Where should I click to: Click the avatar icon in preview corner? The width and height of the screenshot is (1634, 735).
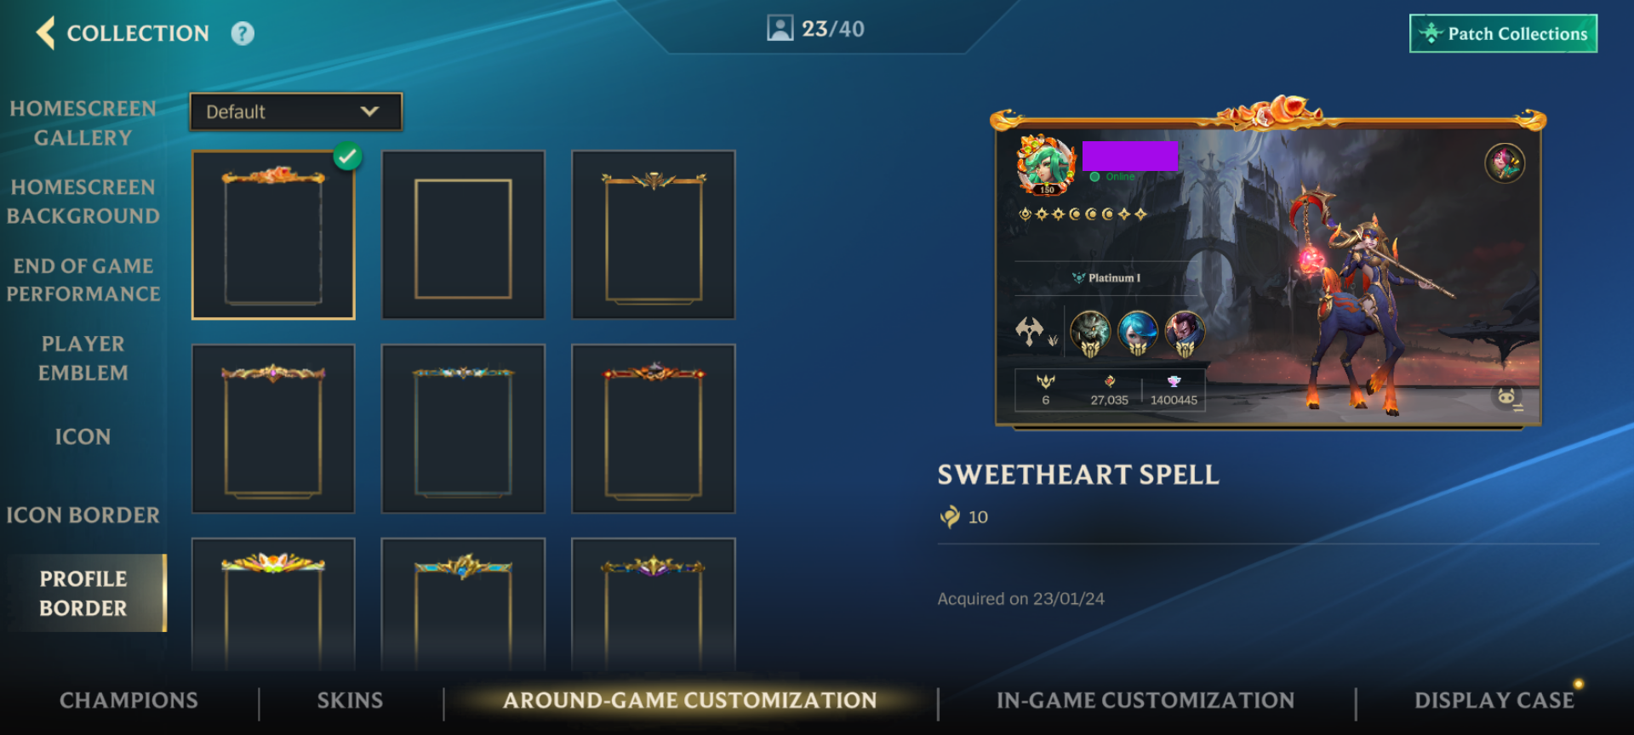point(1505,162)
